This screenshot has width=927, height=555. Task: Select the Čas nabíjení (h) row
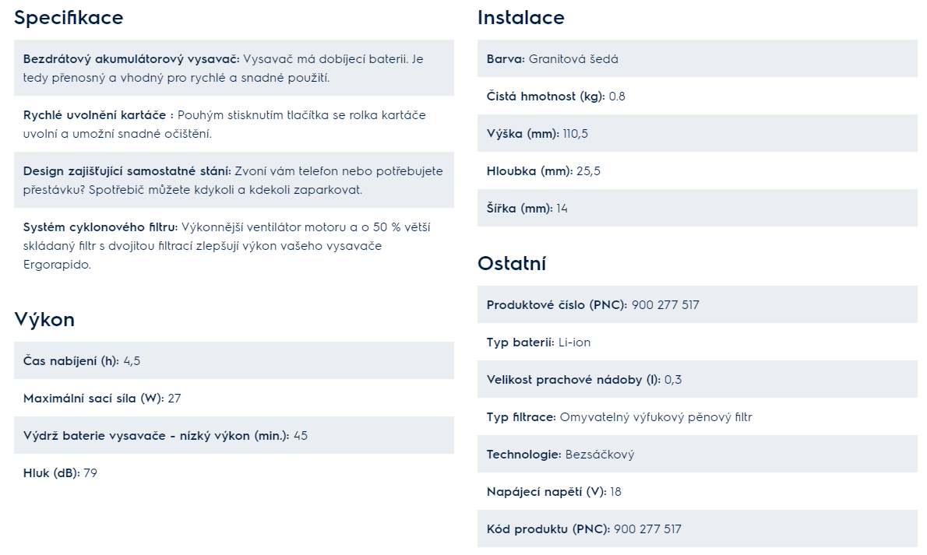234,360
